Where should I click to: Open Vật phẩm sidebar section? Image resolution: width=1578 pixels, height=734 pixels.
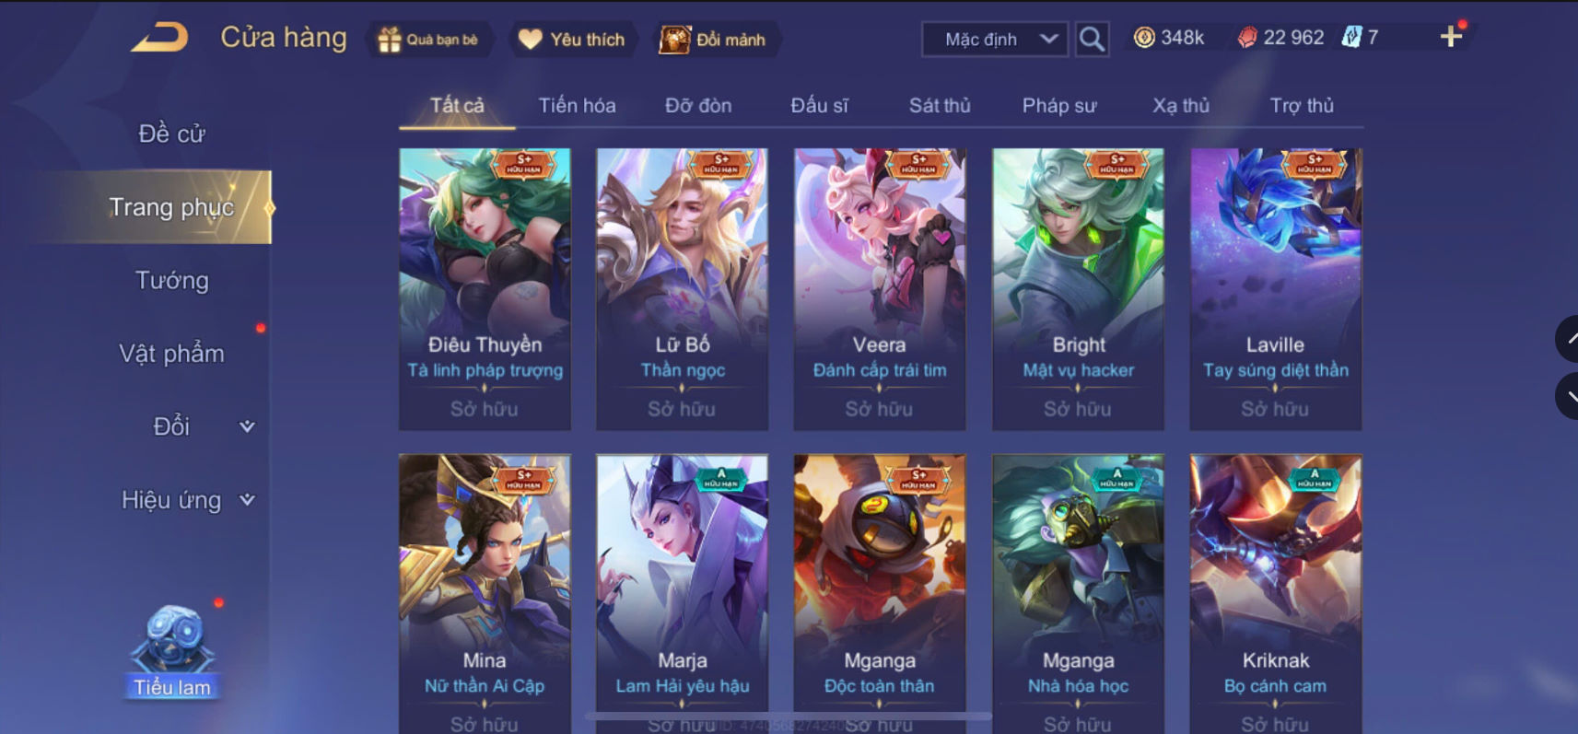point(172,354)
